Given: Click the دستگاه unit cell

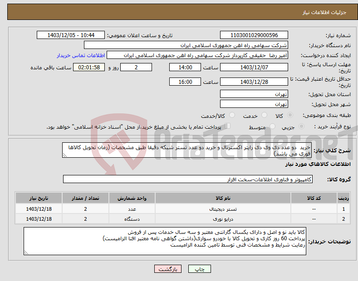Looking at the screenshot, I should click(132, 219).
